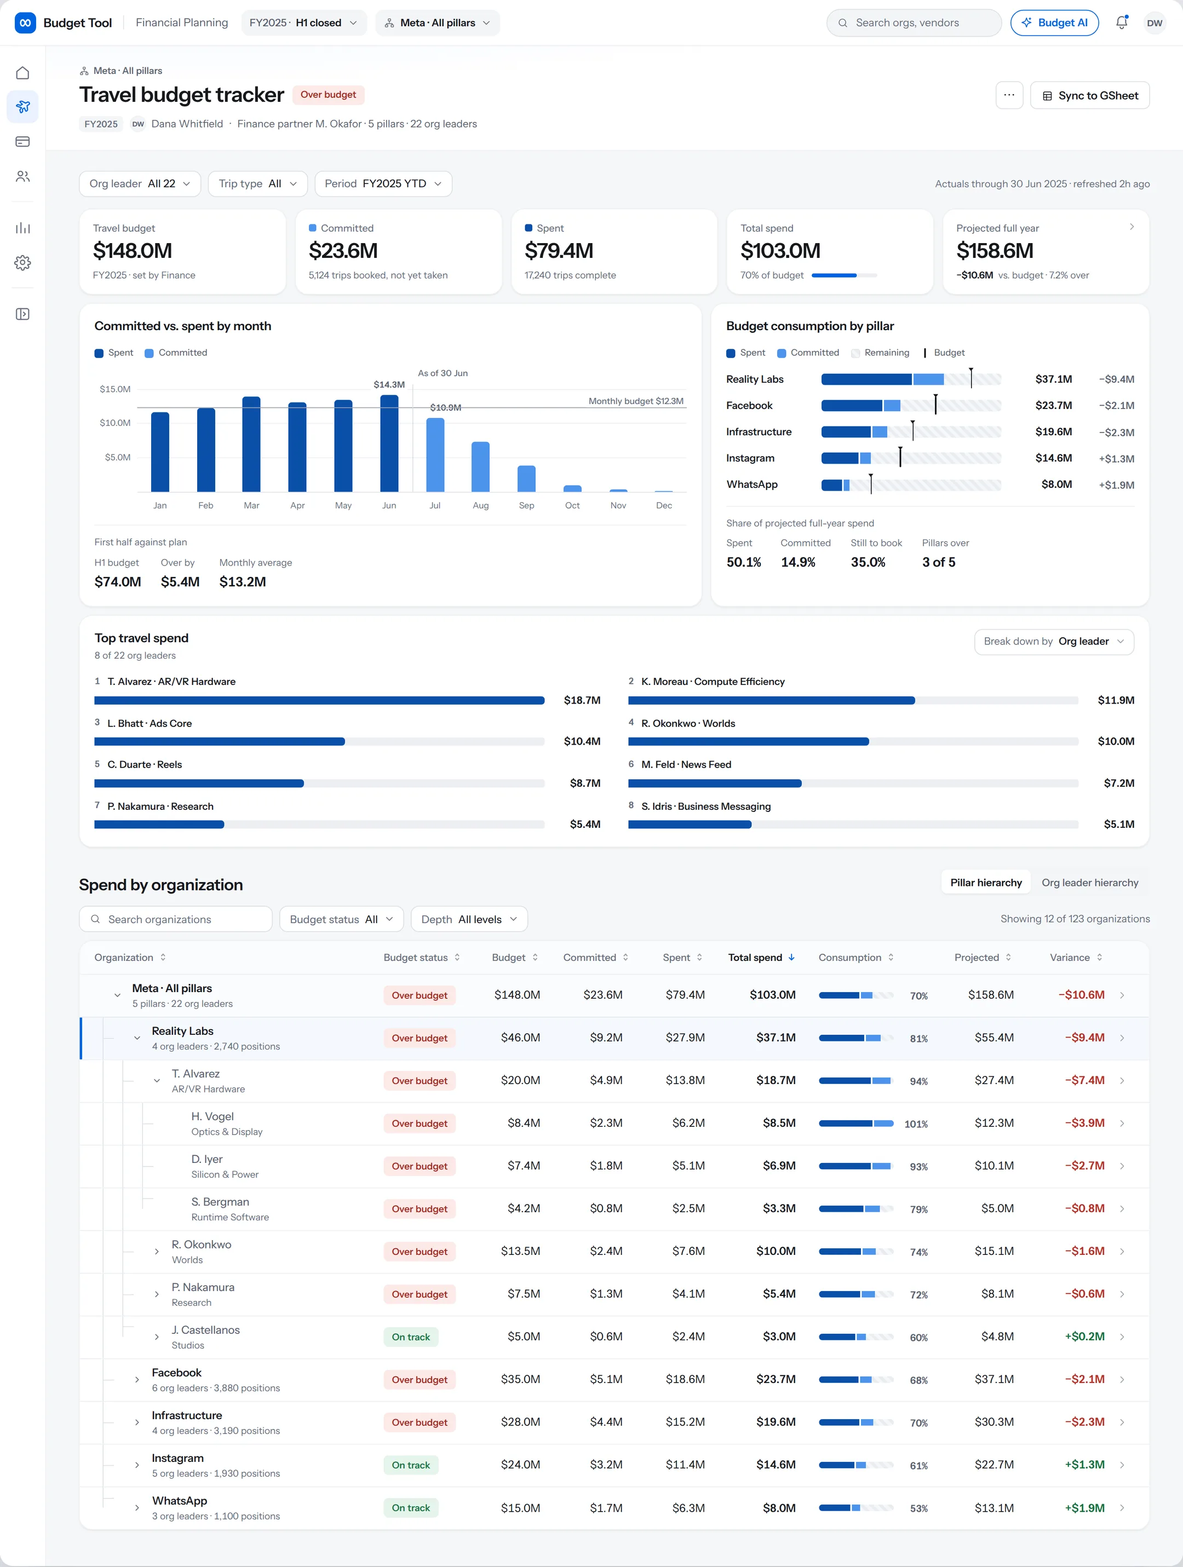Sort by the Total spend column
The height and width of the screenshot is (1567, 1183).
point(761,957)
